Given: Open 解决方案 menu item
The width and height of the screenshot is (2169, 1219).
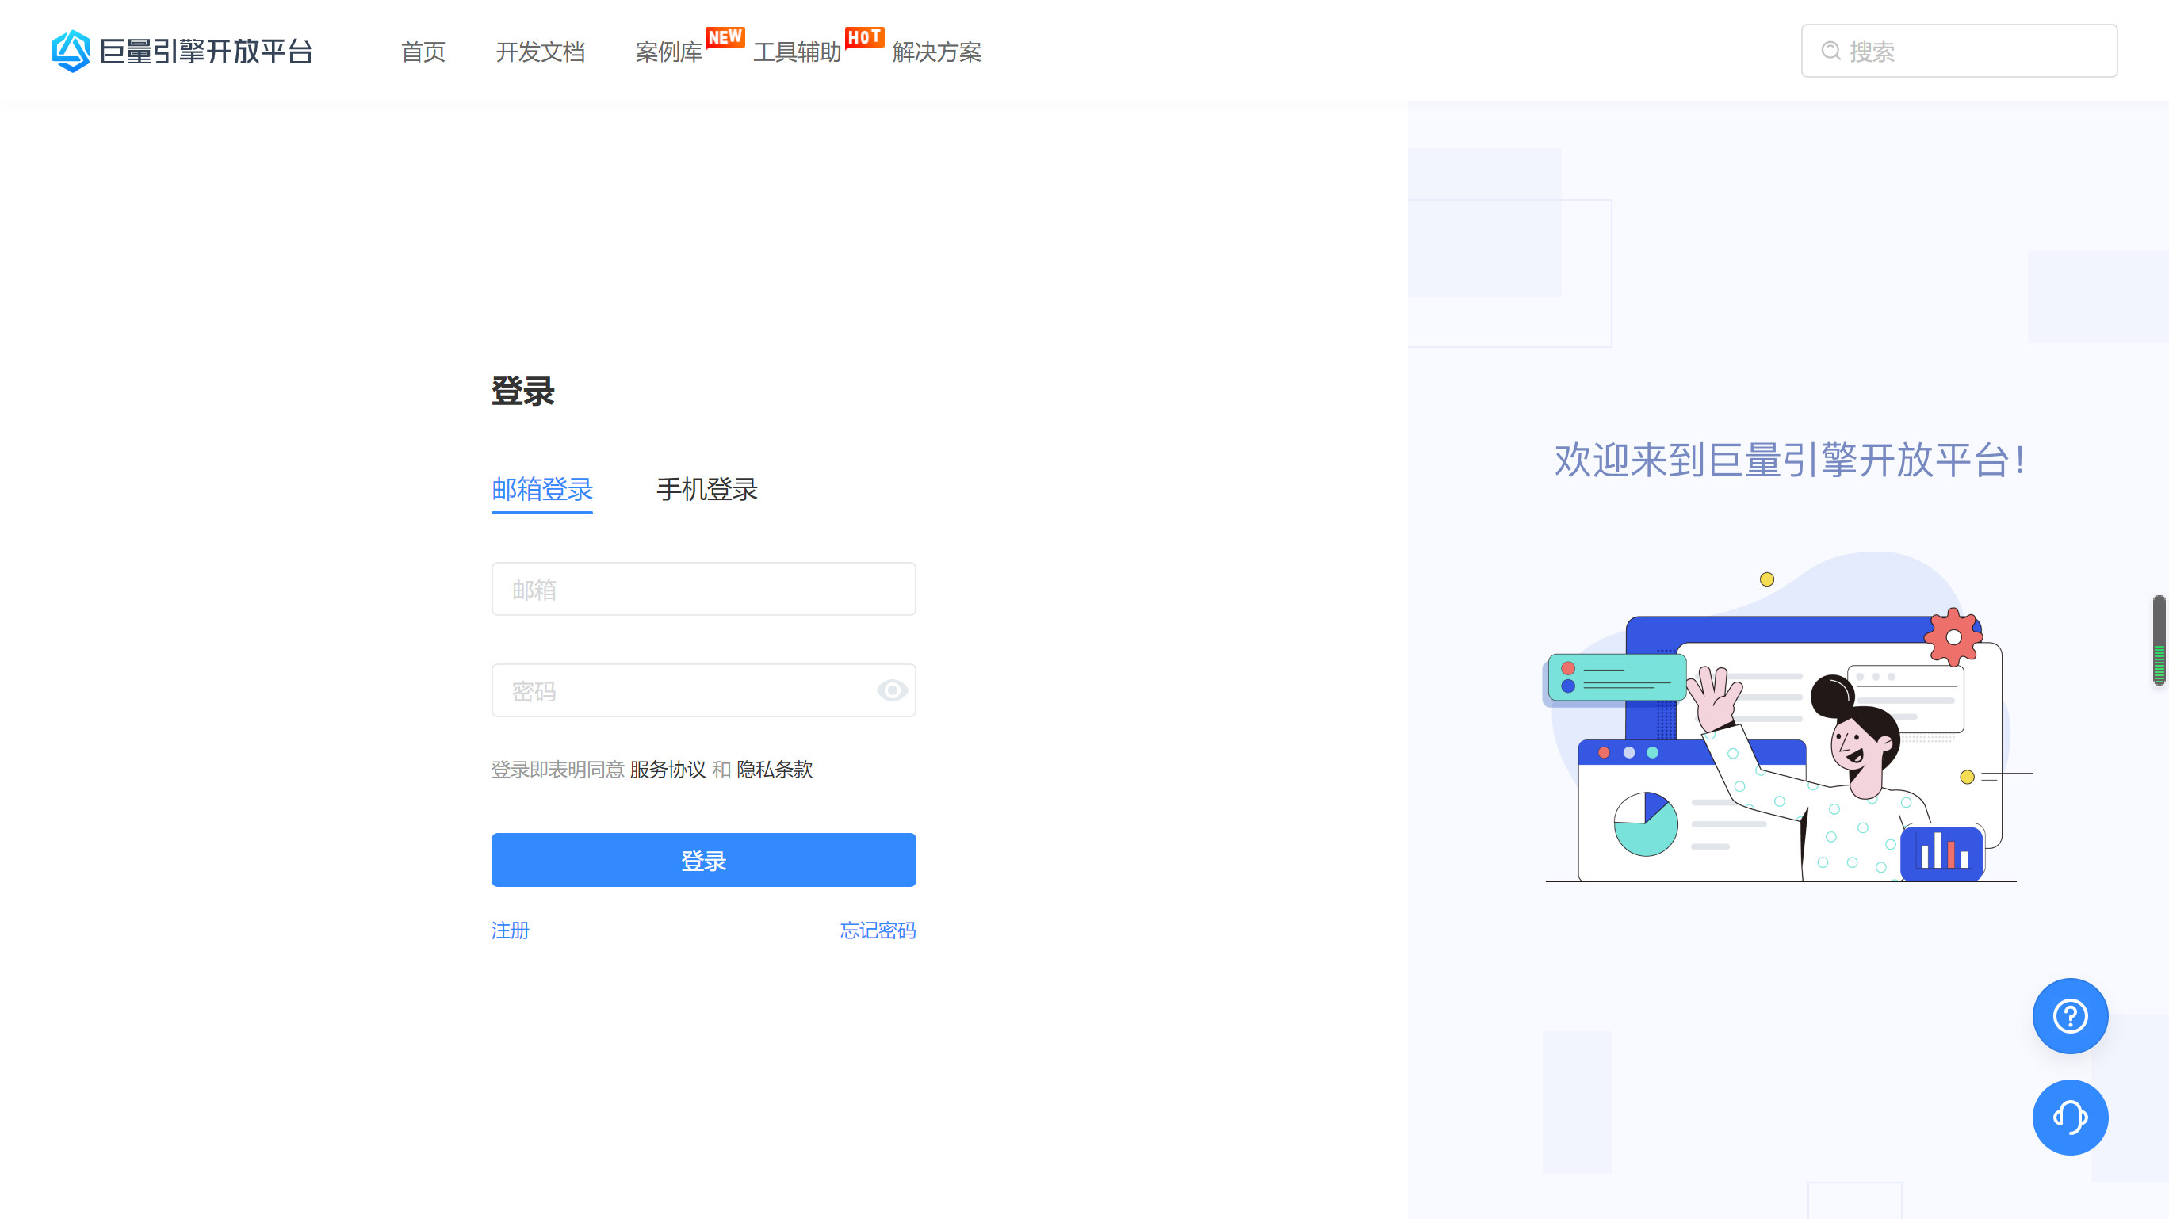Looking at the screenshot, I should coord(937,52).
